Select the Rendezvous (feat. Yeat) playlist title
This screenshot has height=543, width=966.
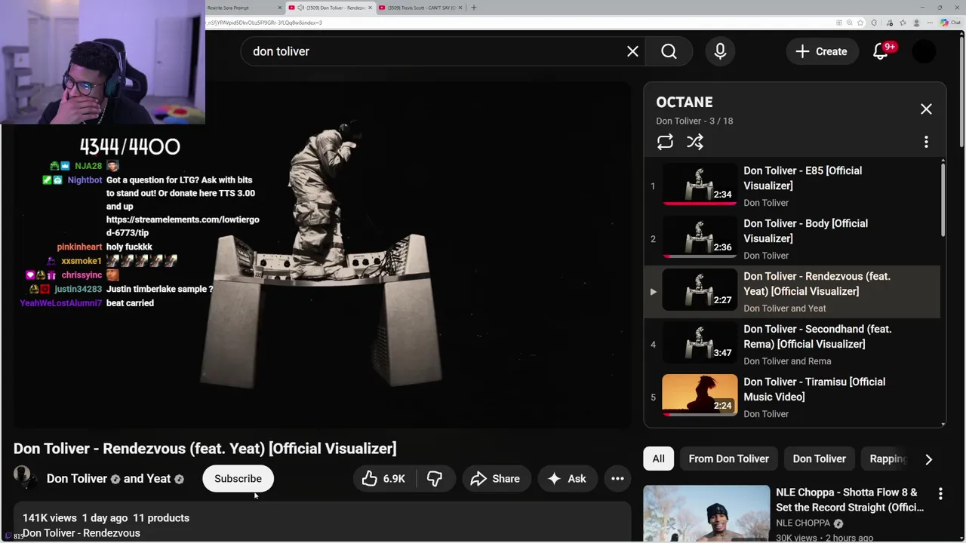click(x=817, y=284)
